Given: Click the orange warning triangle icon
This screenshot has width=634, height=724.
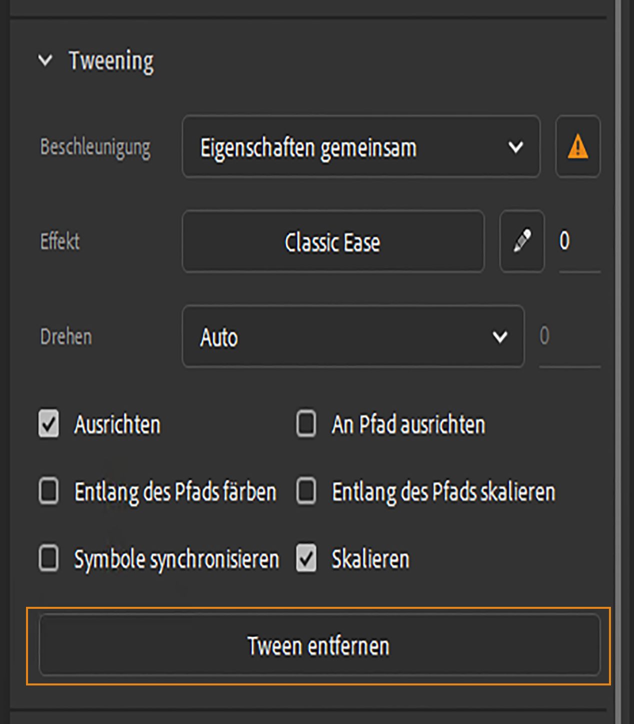Looking at the screenshot, I should click(x=576, y=146).
